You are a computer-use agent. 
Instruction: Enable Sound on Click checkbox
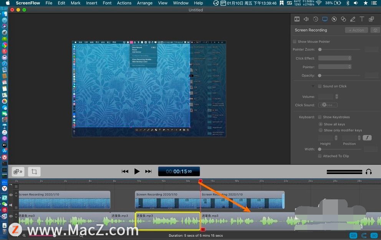point(320,86)
